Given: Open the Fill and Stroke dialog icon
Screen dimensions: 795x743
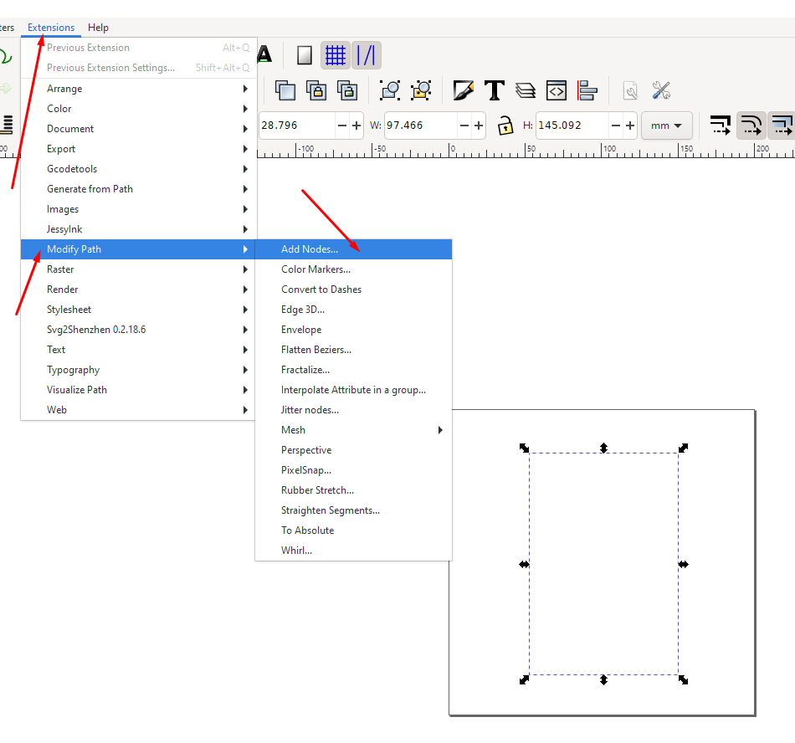Looking at the screenshot, I should [464, 90].
